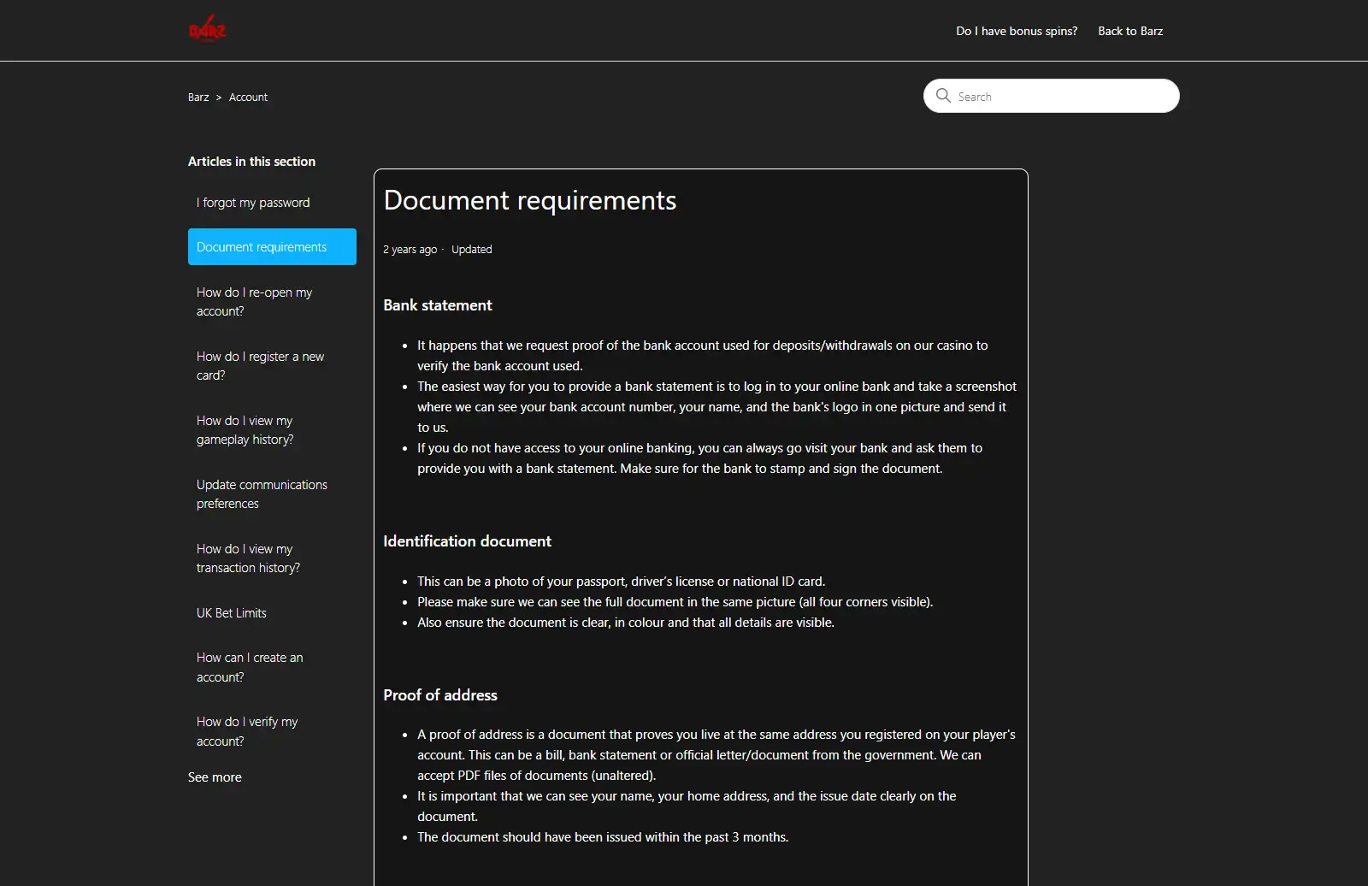Click bullet about passport, driver's license photo
This screenshot has height=886, width=1368.
(x=622, y=582)
